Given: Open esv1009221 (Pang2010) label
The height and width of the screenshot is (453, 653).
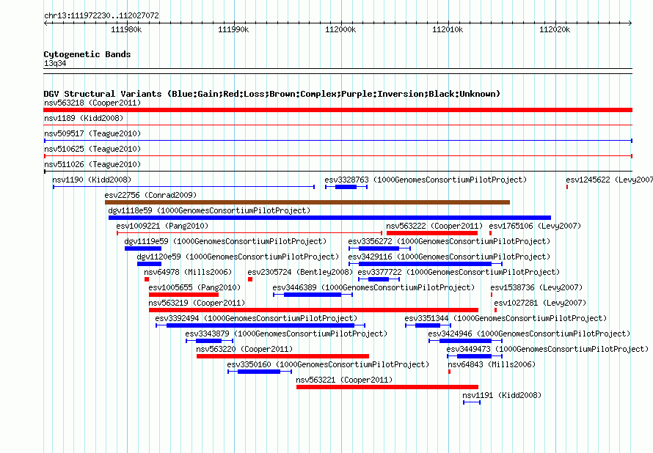Looking at the screenshot, I should 162,226.
